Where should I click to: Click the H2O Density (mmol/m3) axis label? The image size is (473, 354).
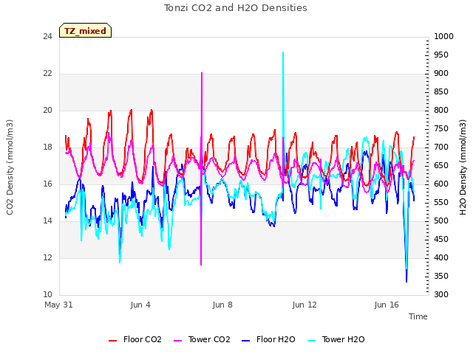463,167
